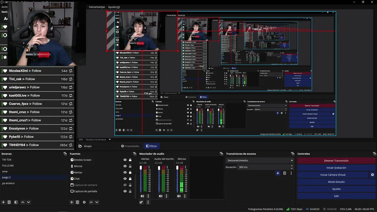Delete the scene transition

click(285, 173)
